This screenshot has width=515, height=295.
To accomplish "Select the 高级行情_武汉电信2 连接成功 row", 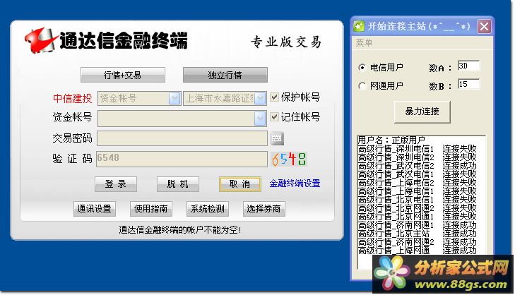I will click(x=417, y=166).
